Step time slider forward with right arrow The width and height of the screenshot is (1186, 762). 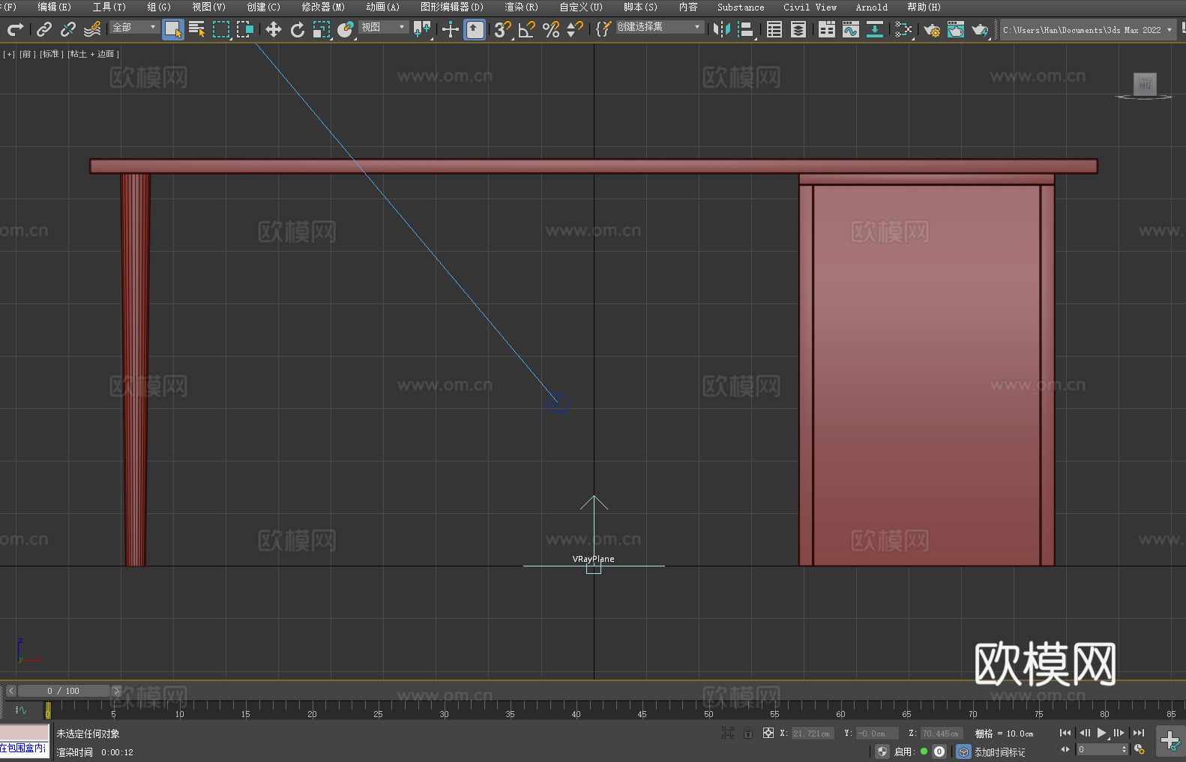116,691
